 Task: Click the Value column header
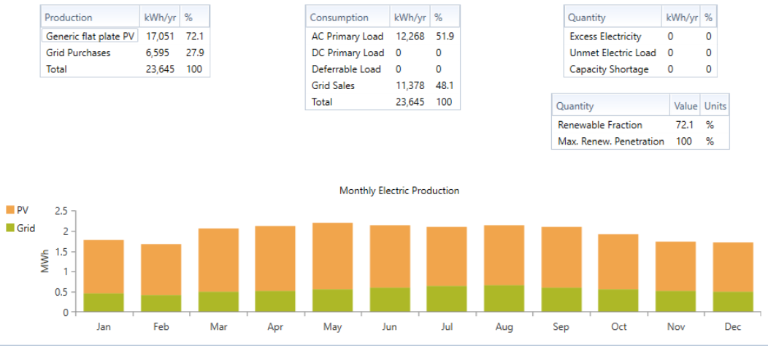[686, 106]
